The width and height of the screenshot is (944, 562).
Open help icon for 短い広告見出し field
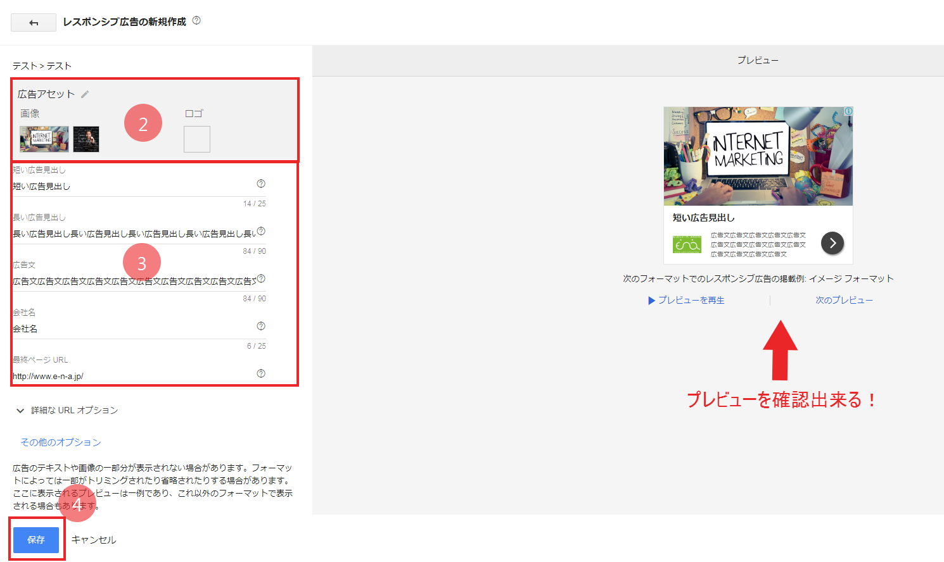(261, 184)
